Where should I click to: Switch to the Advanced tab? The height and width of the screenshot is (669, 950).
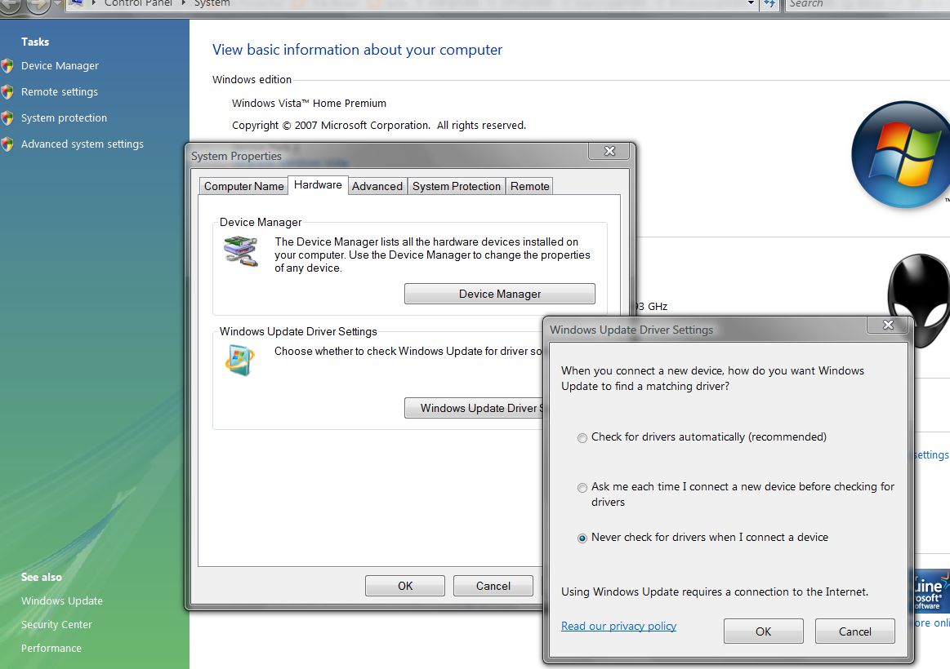coord(377,186)
